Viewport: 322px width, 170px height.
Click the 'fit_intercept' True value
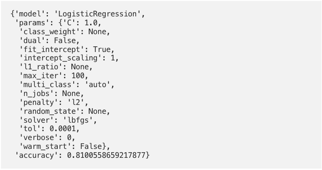(x=102, y=49)
